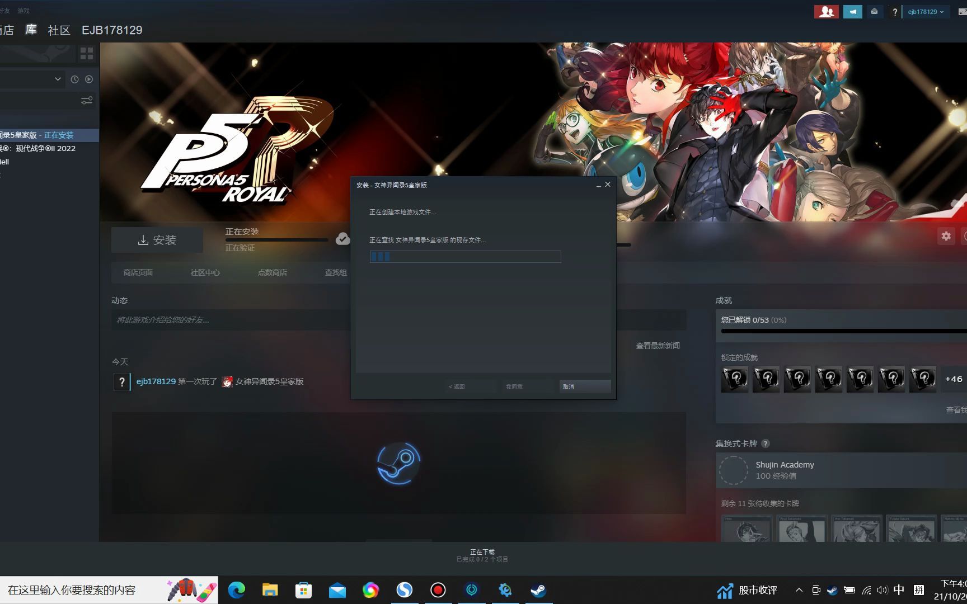967x604 pixels.
Task: Click the 正在安装 progress bar
Action: point(276,240)
